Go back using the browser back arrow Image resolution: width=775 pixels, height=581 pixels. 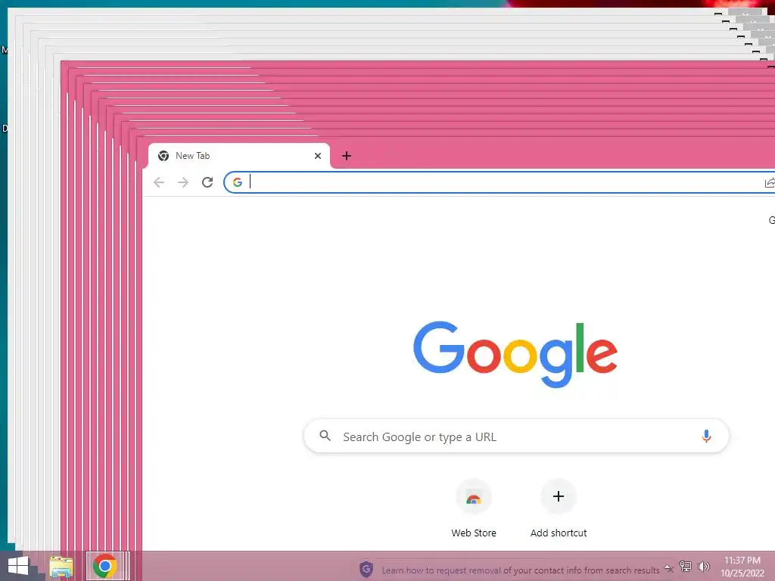159,182
